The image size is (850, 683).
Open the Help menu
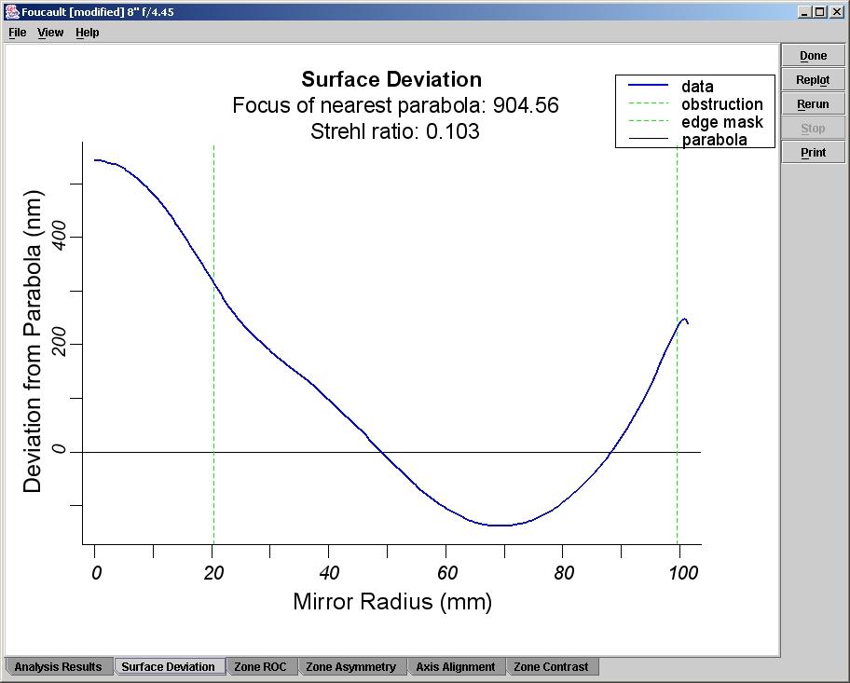pos(87,33)
